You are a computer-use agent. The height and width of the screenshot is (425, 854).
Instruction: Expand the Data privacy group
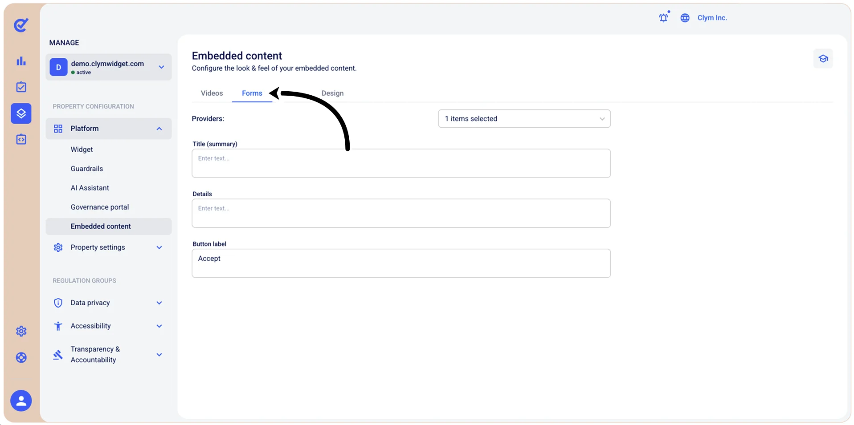[x=159, y=303]
